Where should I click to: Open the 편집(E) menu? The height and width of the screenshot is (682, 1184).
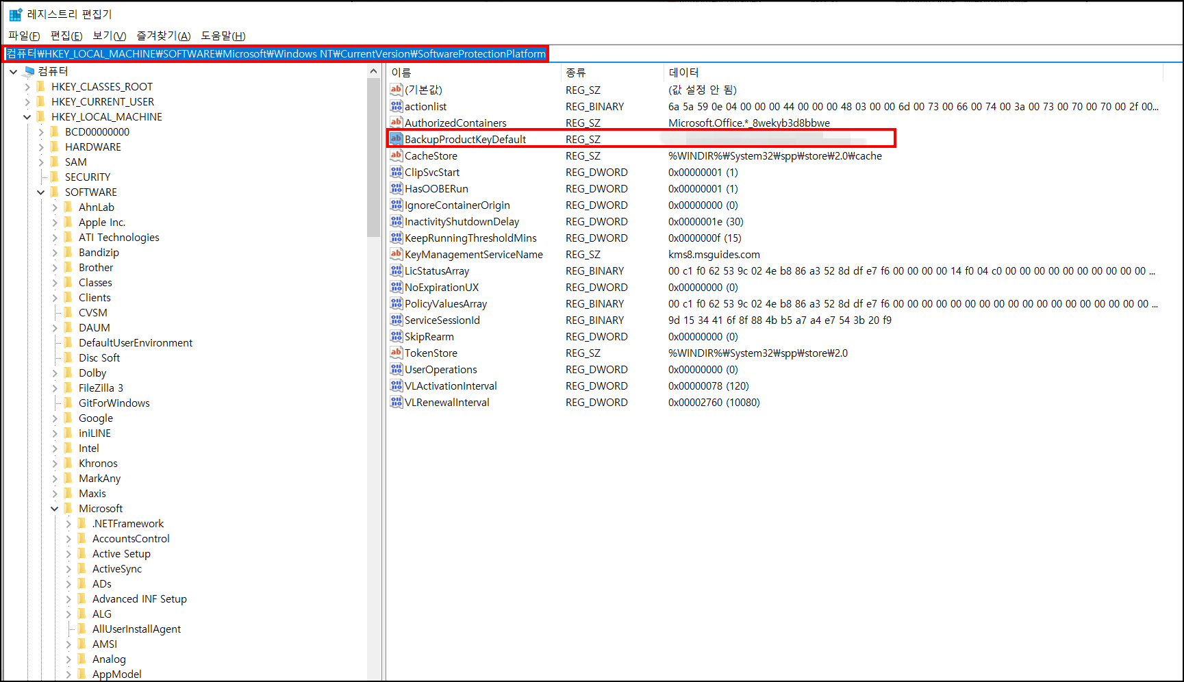[x=66, y=36]
